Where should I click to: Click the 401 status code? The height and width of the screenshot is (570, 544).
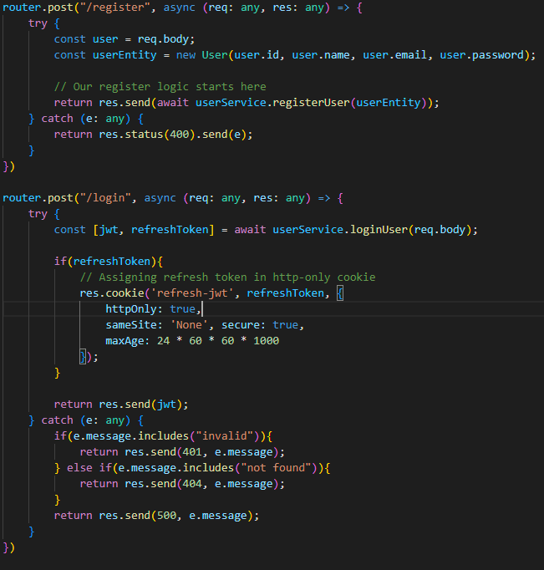(x=192, y=452)
